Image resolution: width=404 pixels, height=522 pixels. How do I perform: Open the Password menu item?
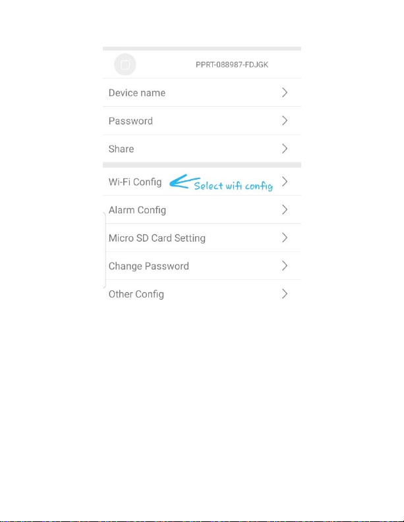[x=202, y=121]
